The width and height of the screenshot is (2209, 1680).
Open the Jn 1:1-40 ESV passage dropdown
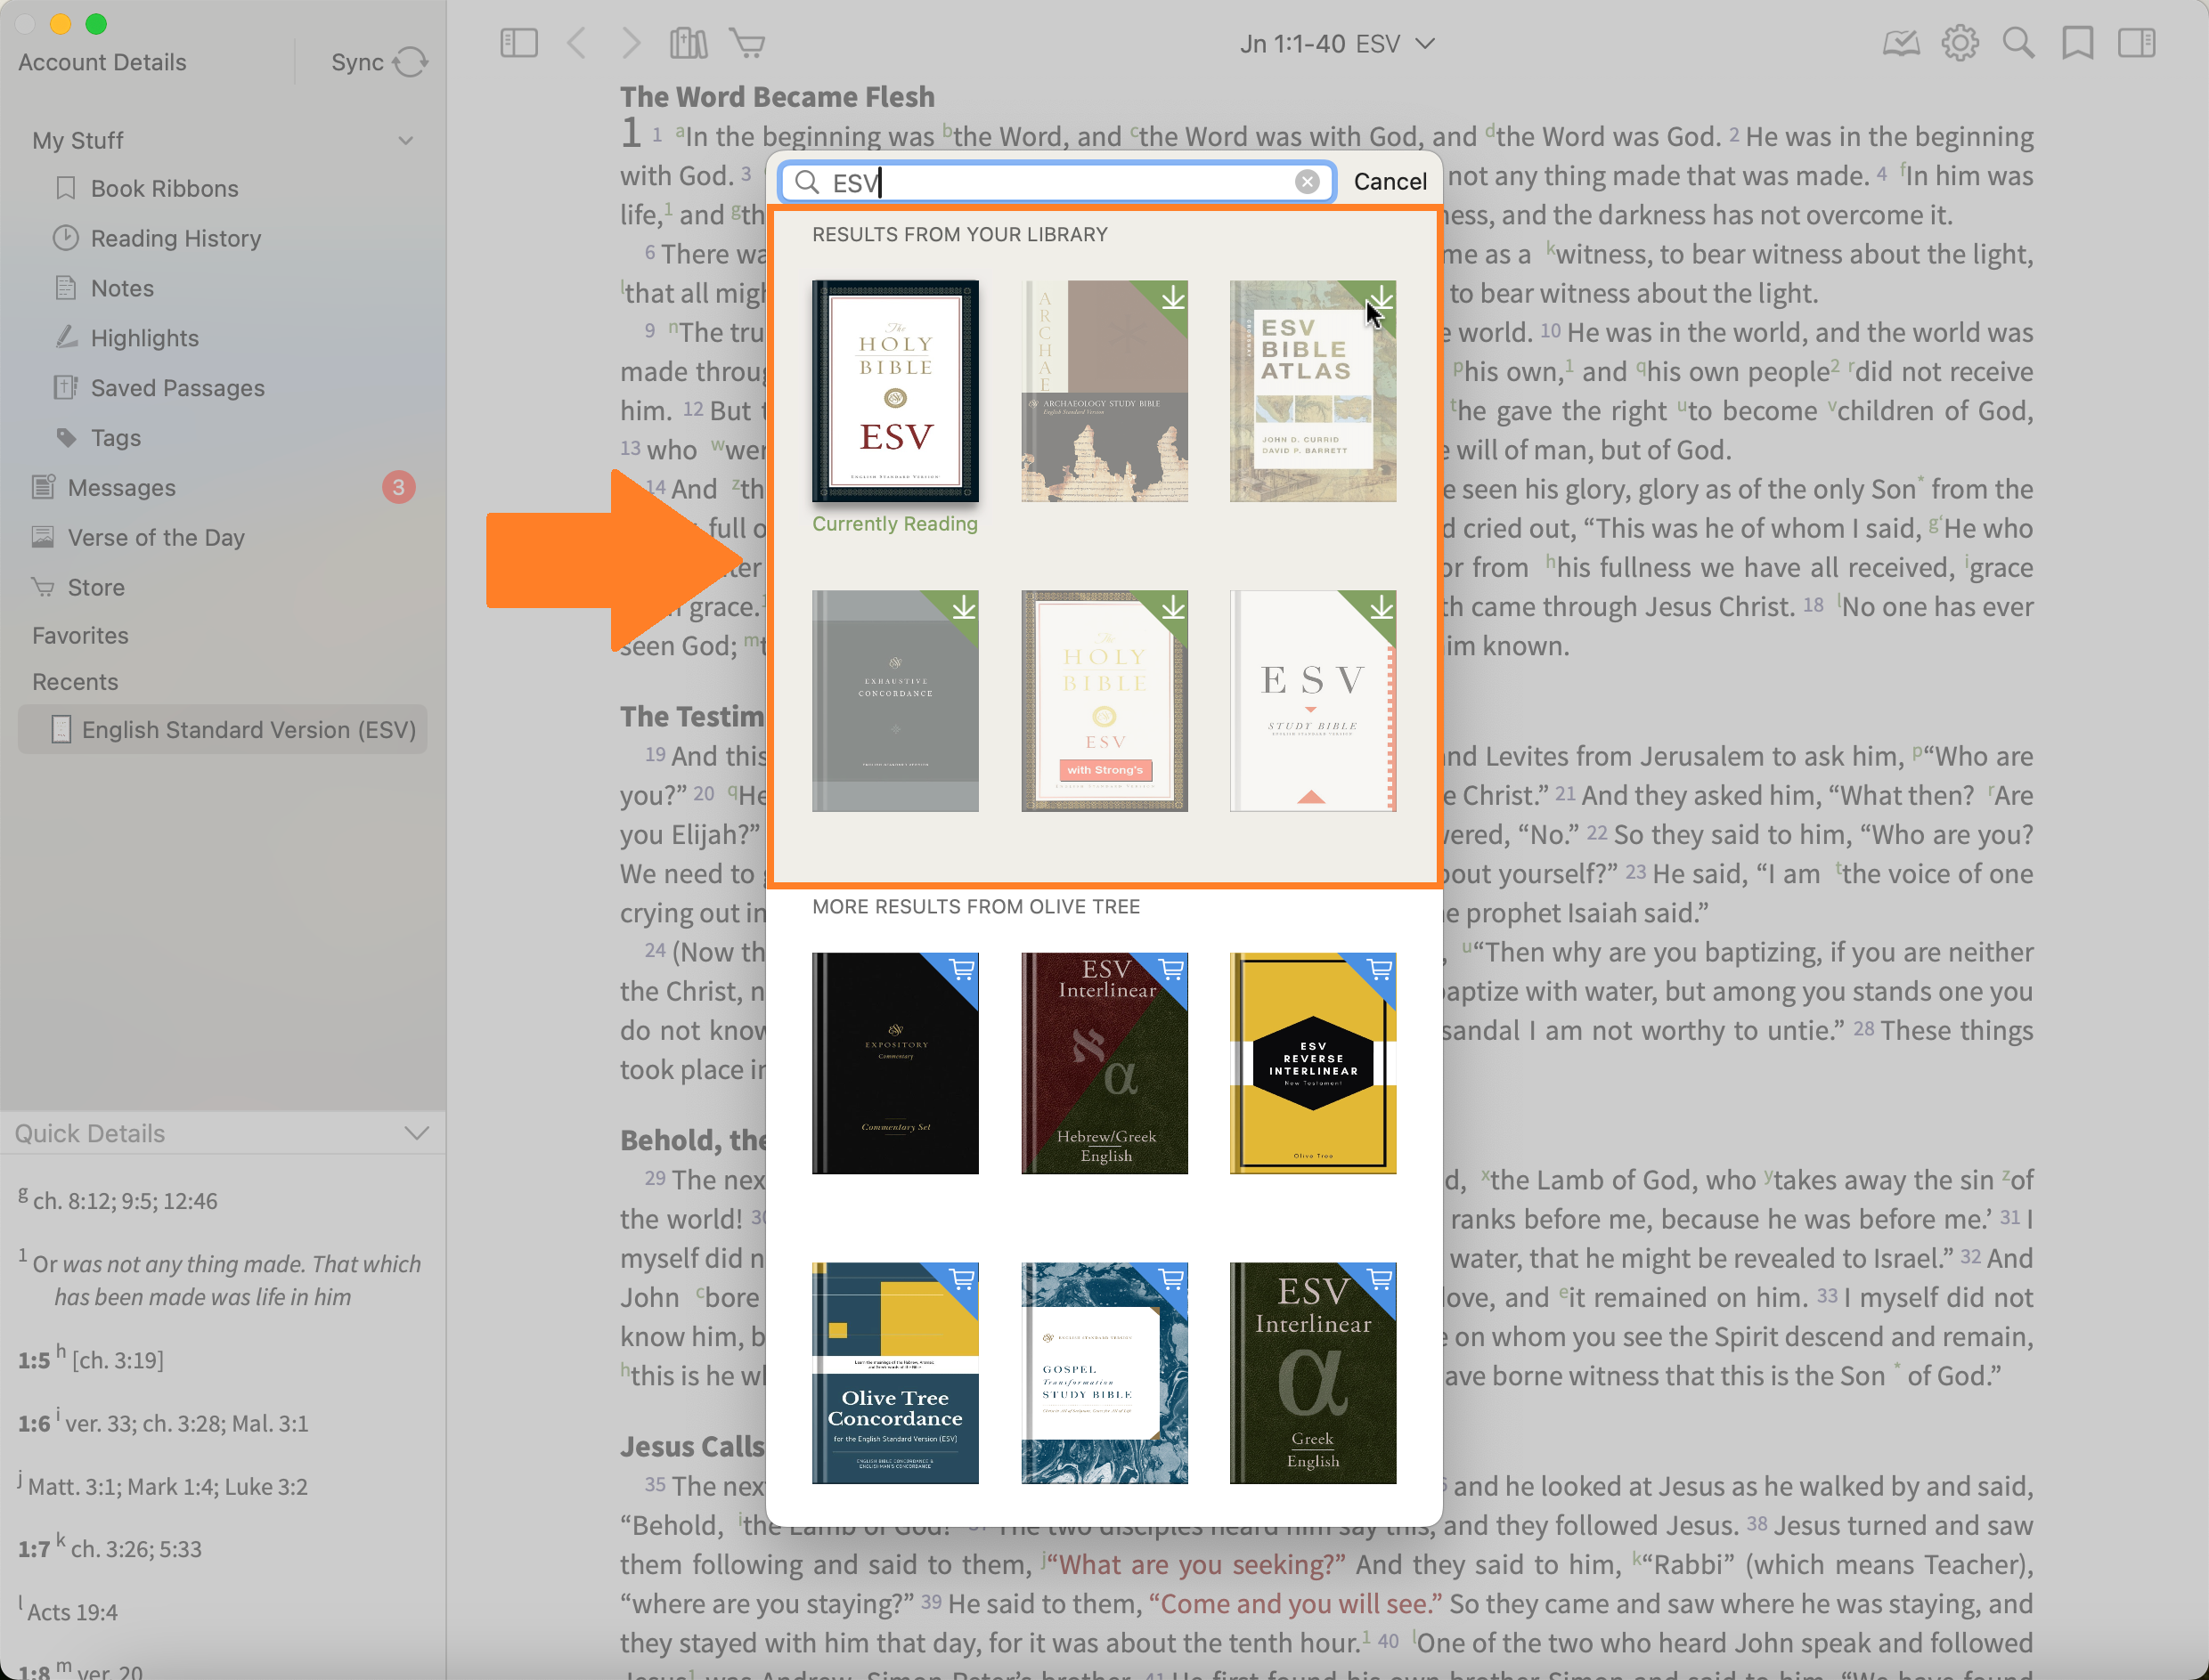[x=1337, y=44]
